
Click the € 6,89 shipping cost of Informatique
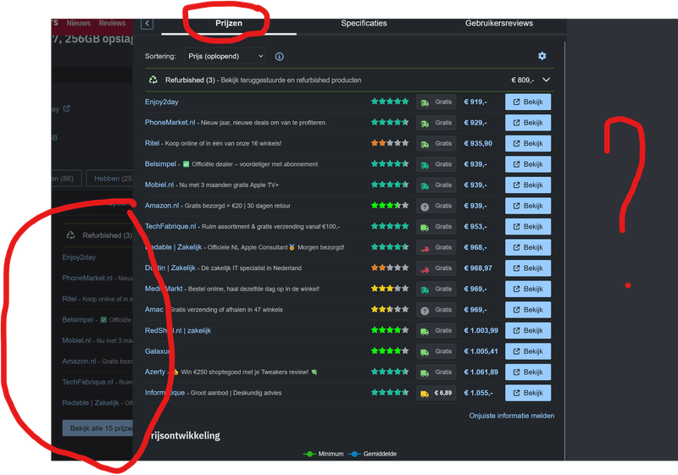coord(443,393)
